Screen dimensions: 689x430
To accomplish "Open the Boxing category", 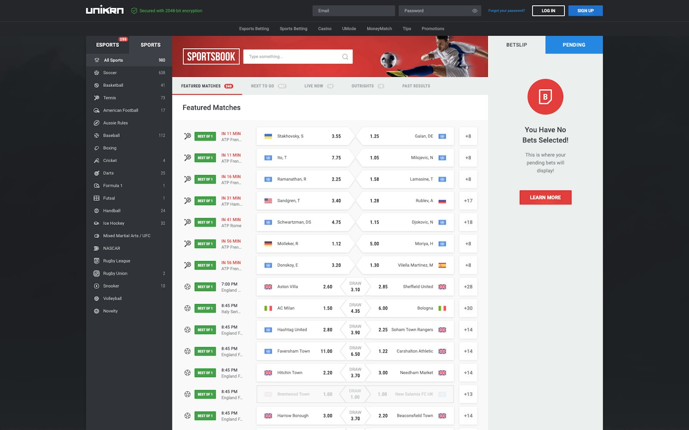I will (110, 148).
